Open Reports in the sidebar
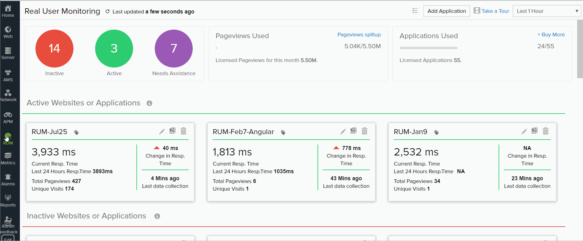The height and width of the screenshot is (241, 583). (x=8, y=201)
